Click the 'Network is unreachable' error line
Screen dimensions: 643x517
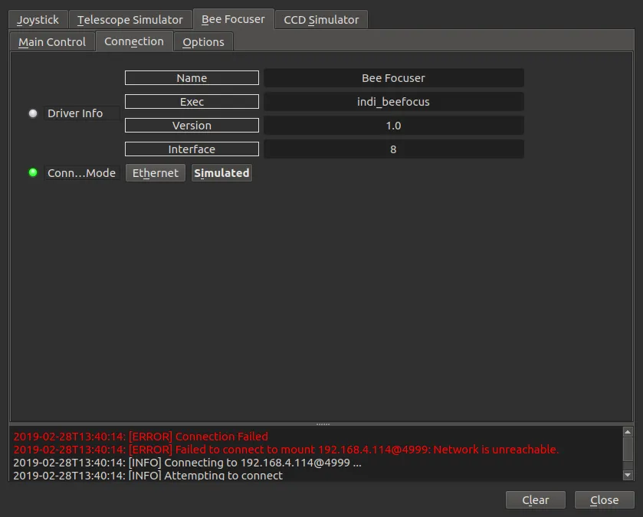click(286, 450)
